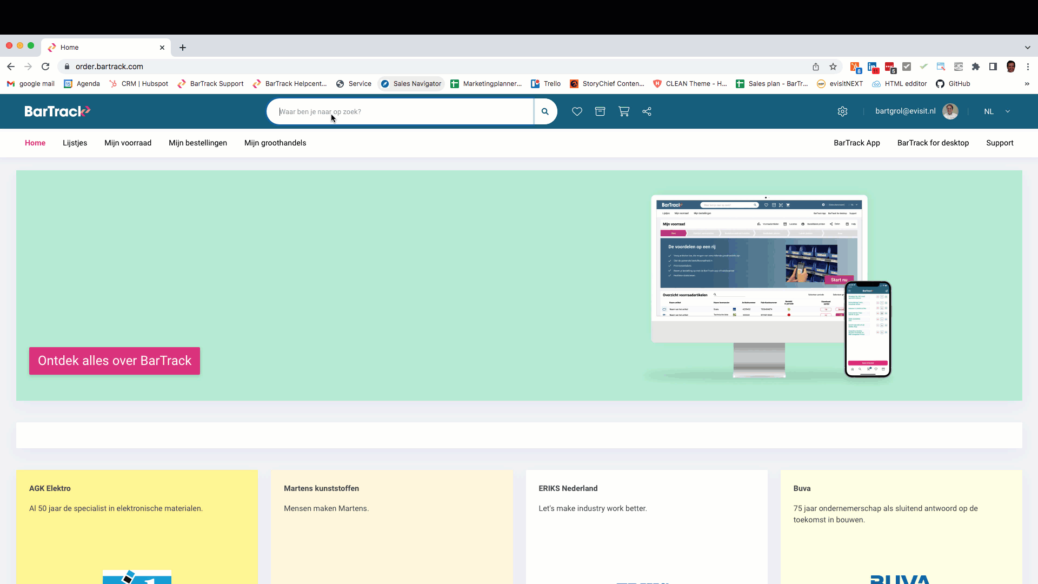Click the Ontdek alles over BarTrack button
Screen dimensions: 1038x584
coord(114,361)
